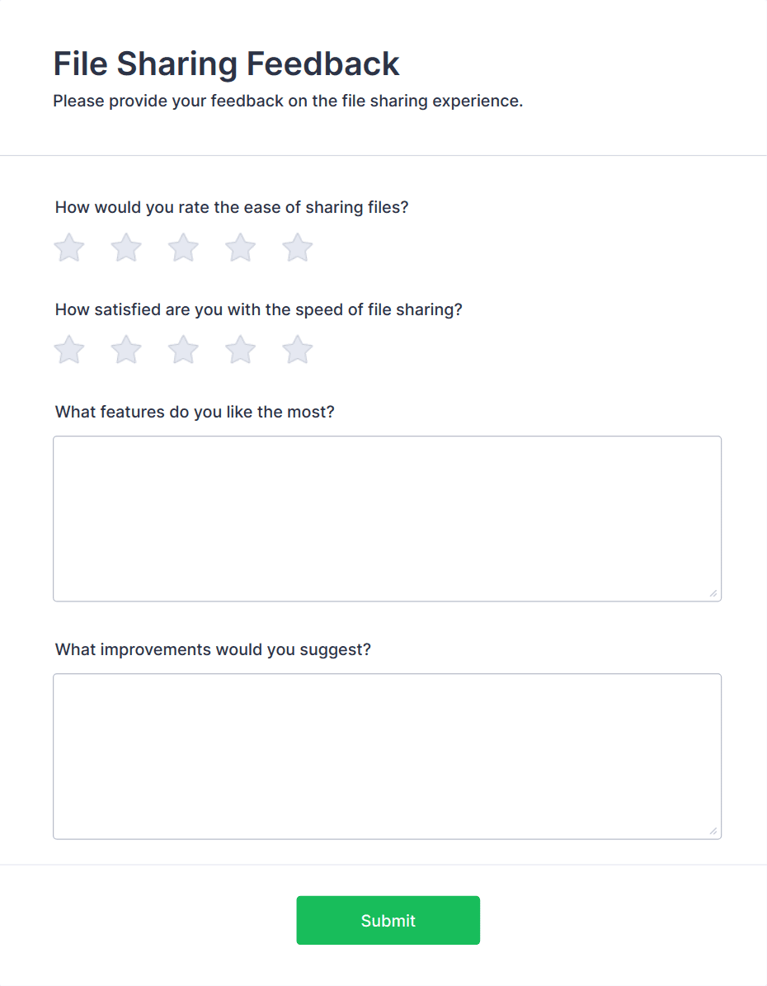
Task: Grab resize handle of features text area
Action: tap(713, 593)
